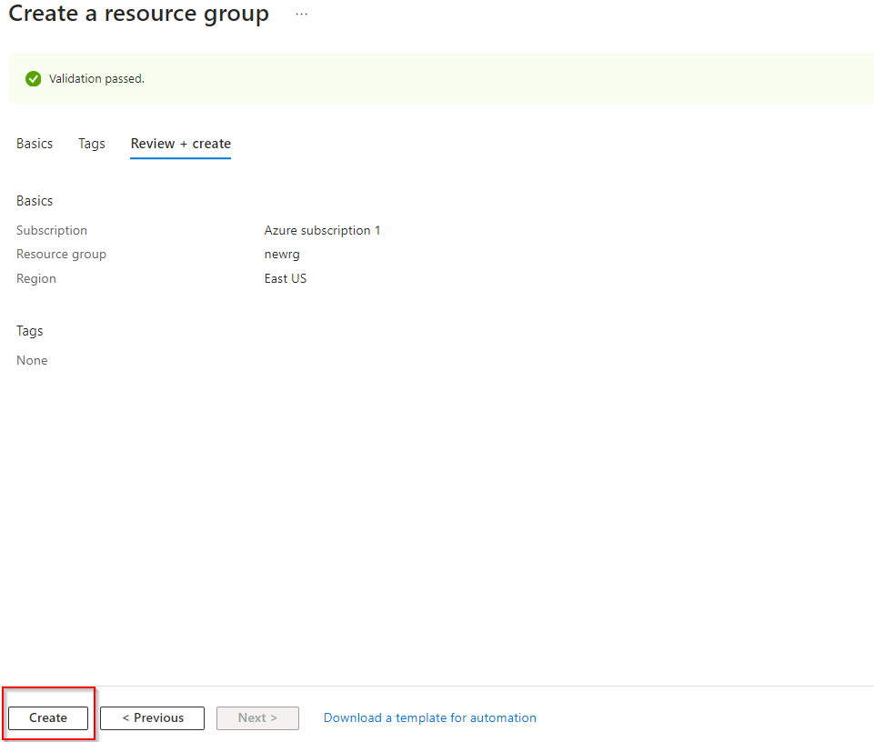The width and height of the screenshot is (874, 742).
Task: Switch to the Tags tab
Action: 92,144
